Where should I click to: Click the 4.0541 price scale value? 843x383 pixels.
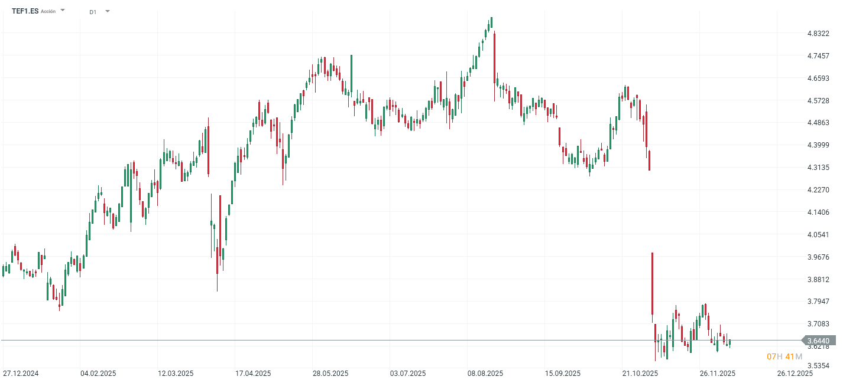[x=818, y=235]
